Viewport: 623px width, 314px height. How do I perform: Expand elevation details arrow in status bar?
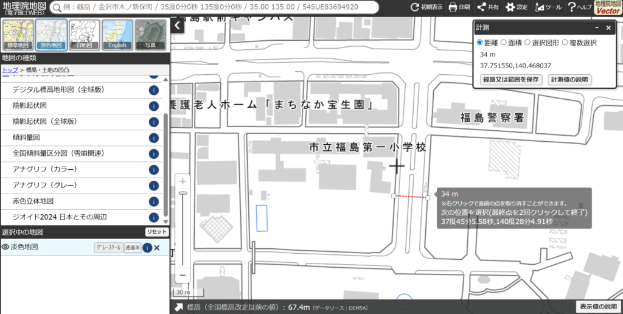(179, 307)
